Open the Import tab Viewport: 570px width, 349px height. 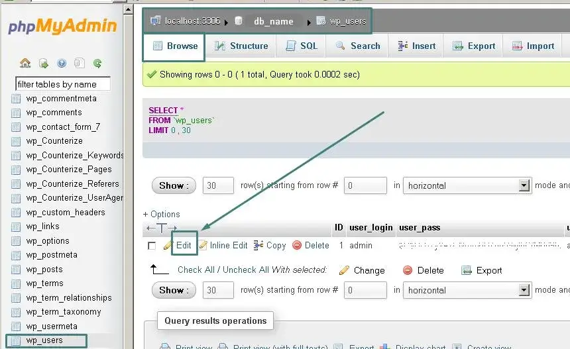(x=533, y=46)
